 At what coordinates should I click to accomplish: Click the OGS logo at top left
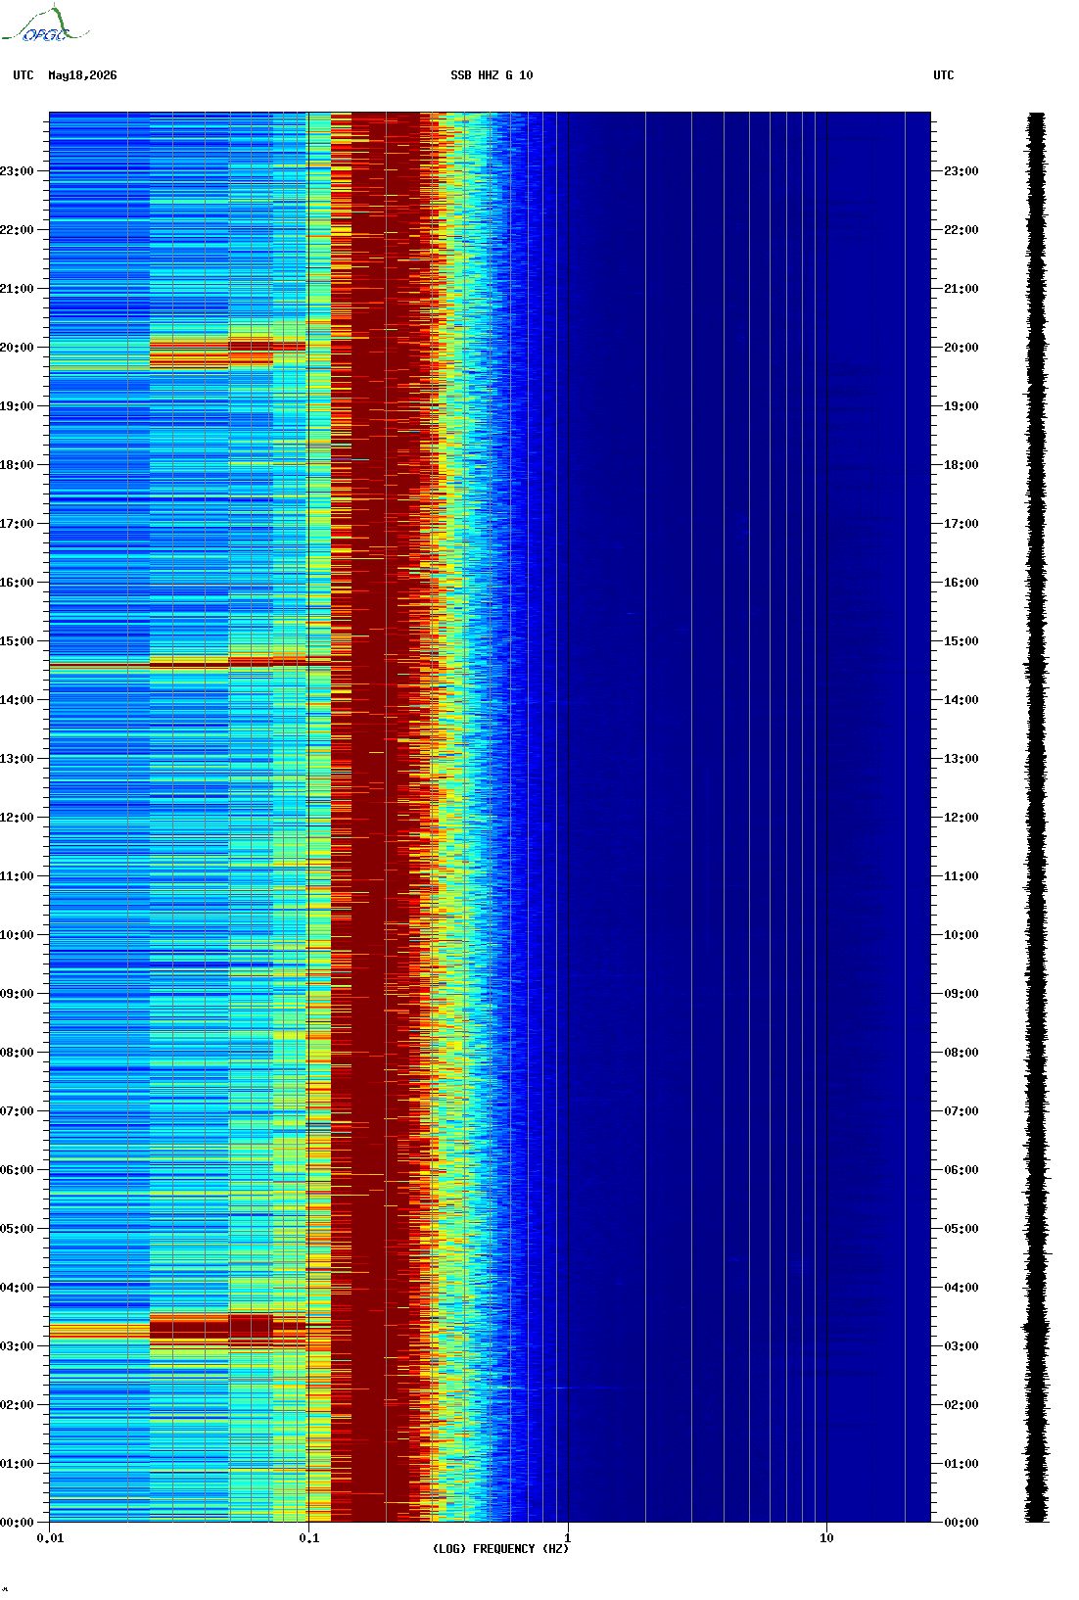coord(45,25)
